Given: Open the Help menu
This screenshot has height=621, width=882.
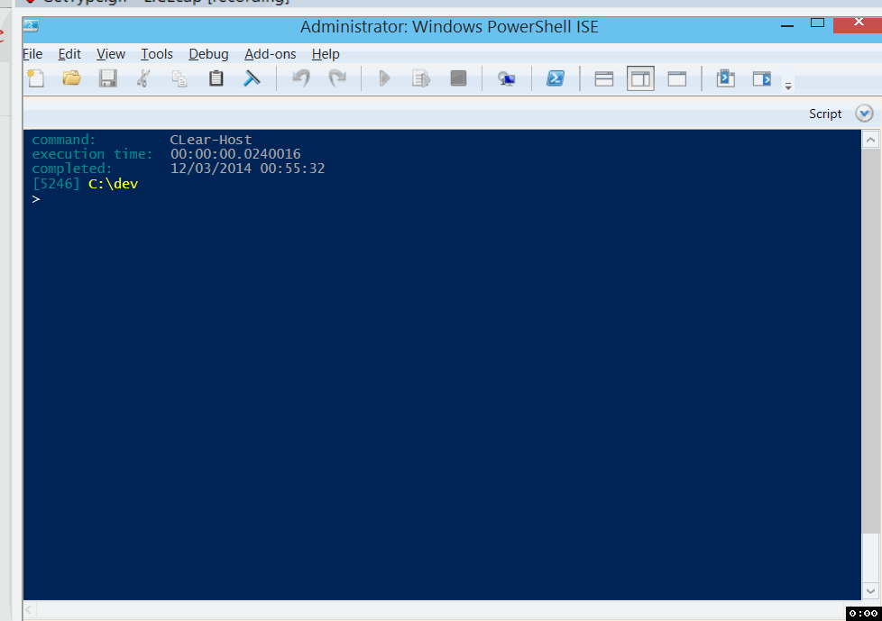Looking at the screenshot, I should [326, 54].
